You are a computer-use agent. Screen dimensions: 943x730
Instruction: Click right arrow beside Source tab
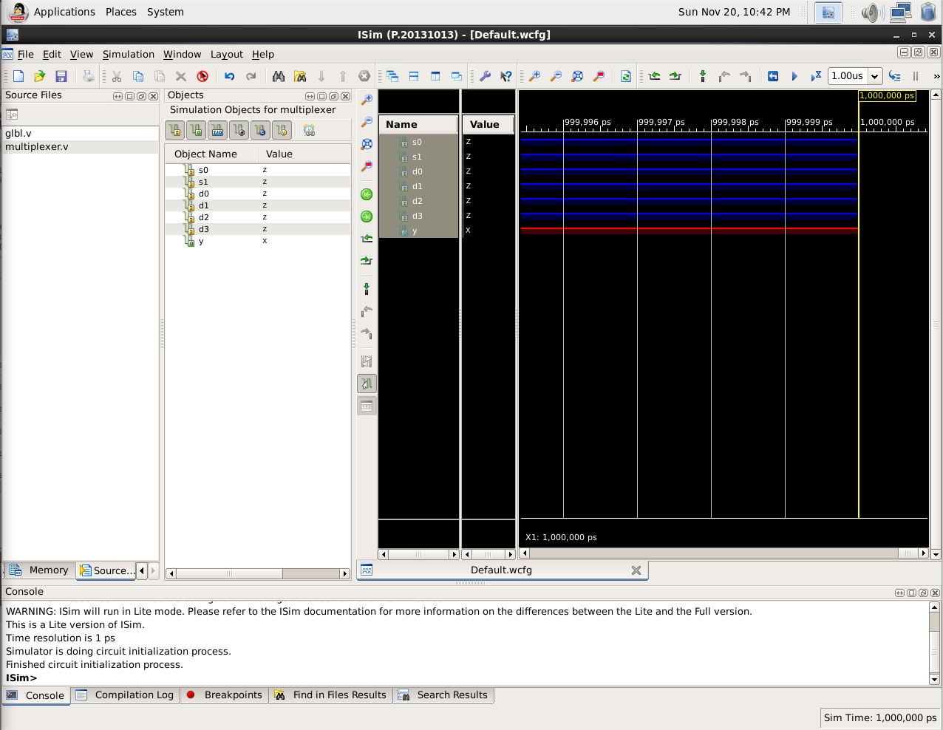tap(153, 570)
